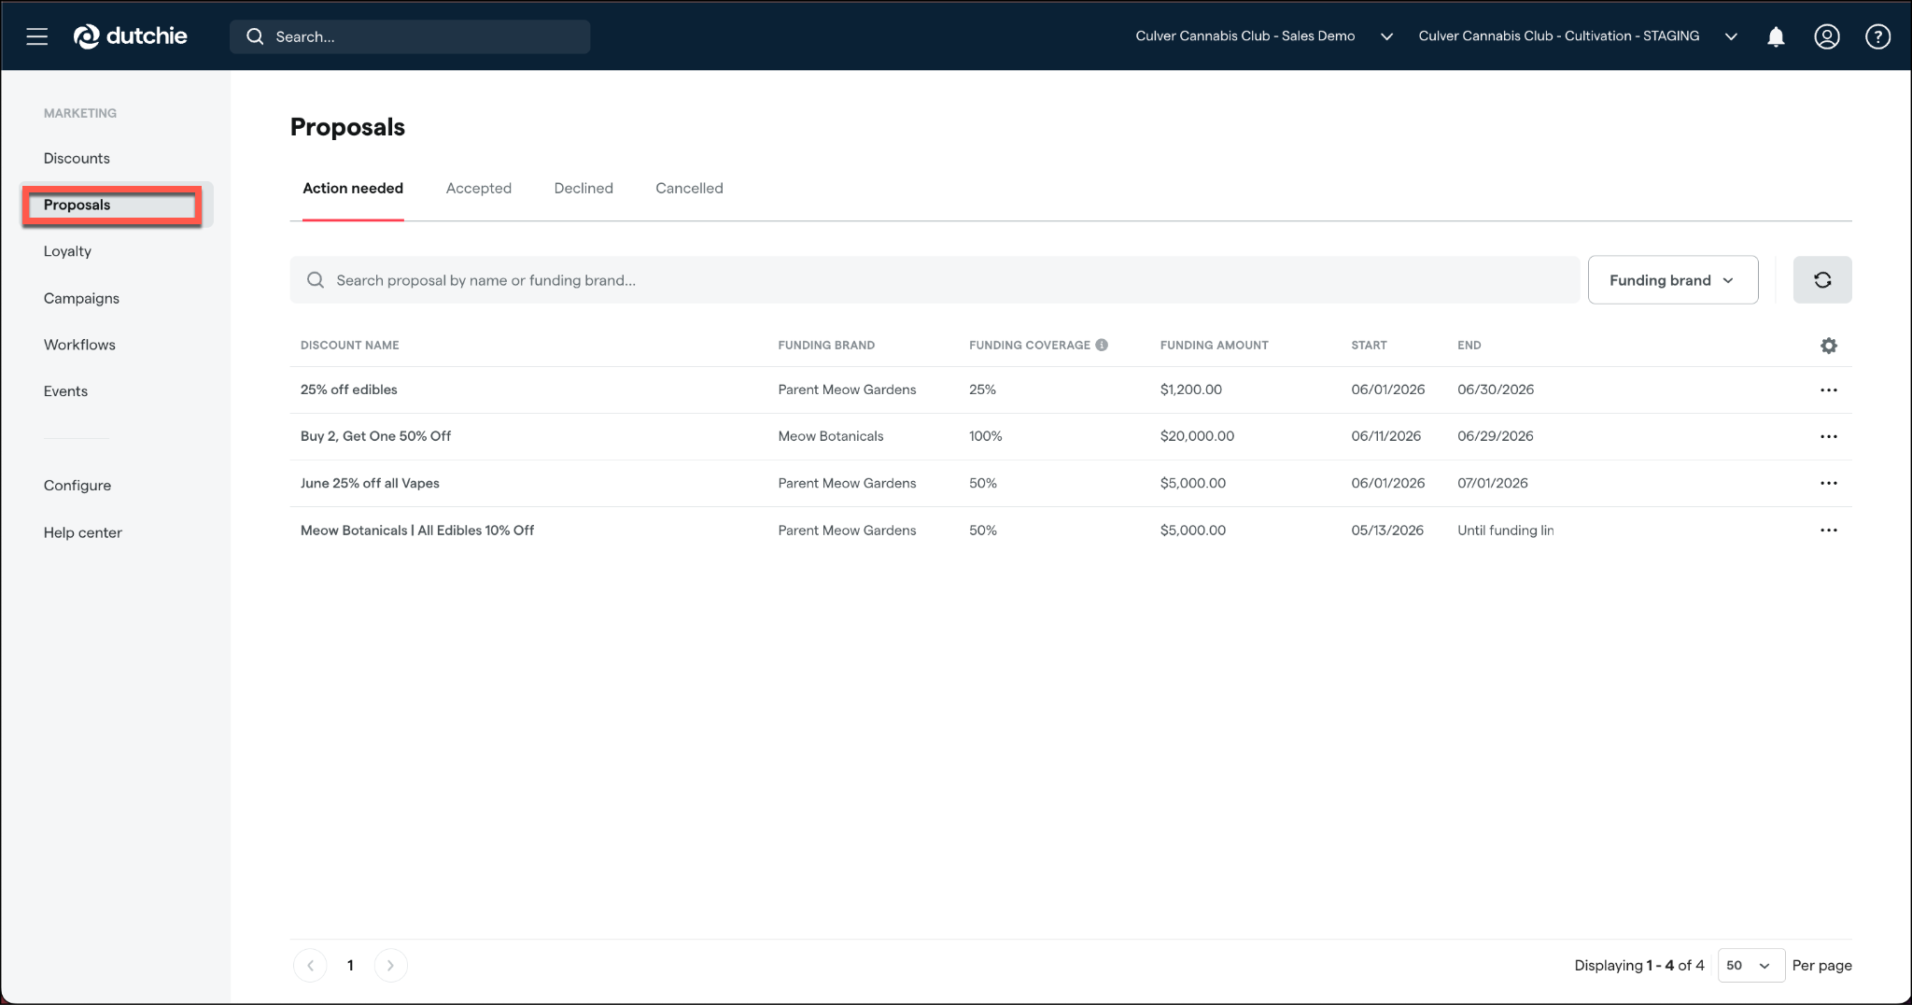1912x1005 pixels.
Task: Click the Funding Brand column header
Action: pos(826,345)
